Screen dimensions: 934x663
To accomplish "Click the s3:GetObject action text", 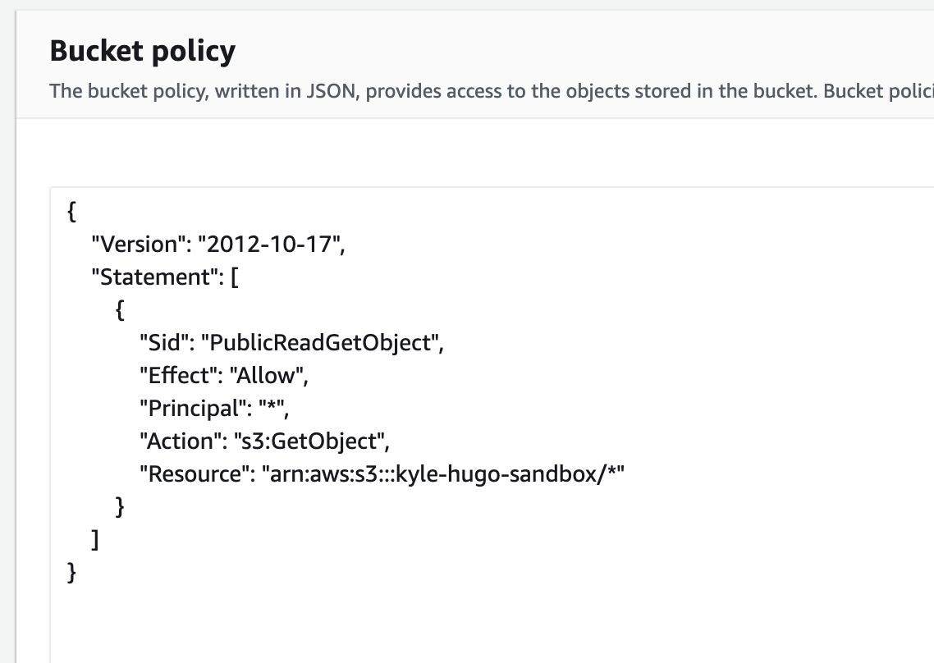I will click(311, 441).
